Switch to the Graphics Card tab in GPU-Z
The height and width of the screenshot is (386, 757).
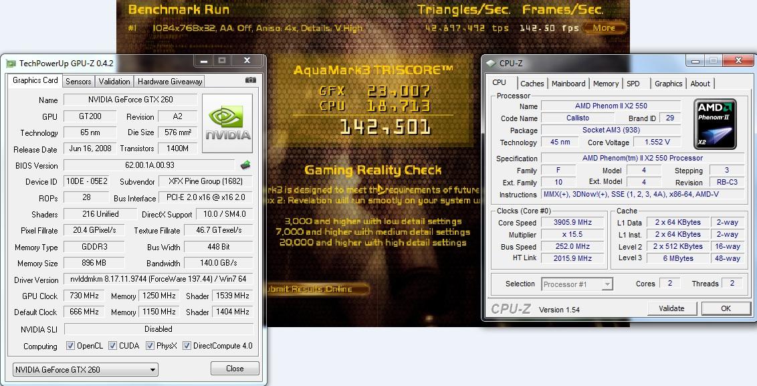pyautogui.click(x=35, y=81)
